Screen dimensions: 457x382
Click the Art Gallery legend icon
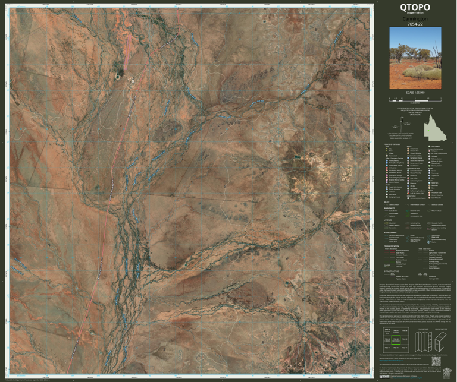click(408, 188)
